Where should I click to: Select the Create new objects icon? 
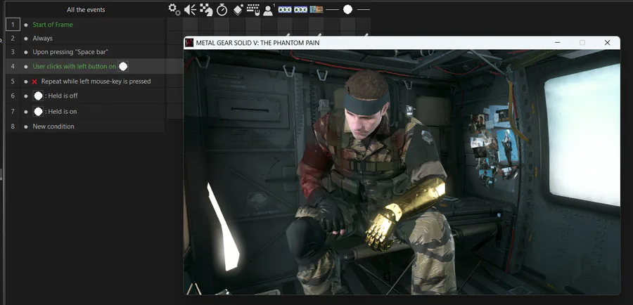click(238, 9)
